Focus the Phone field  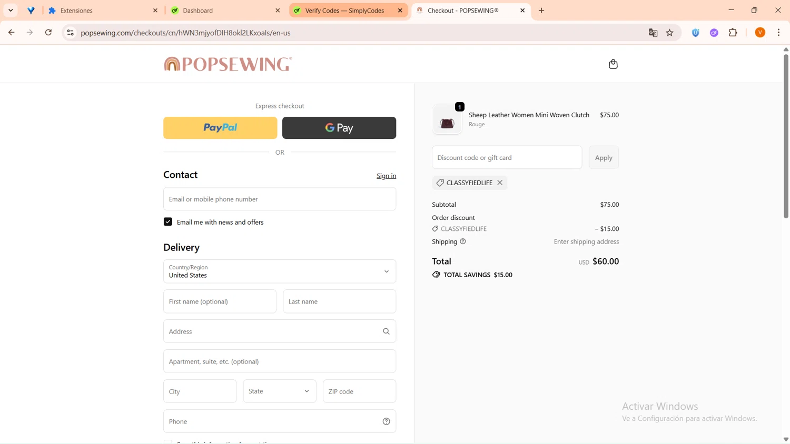[280, 421]
